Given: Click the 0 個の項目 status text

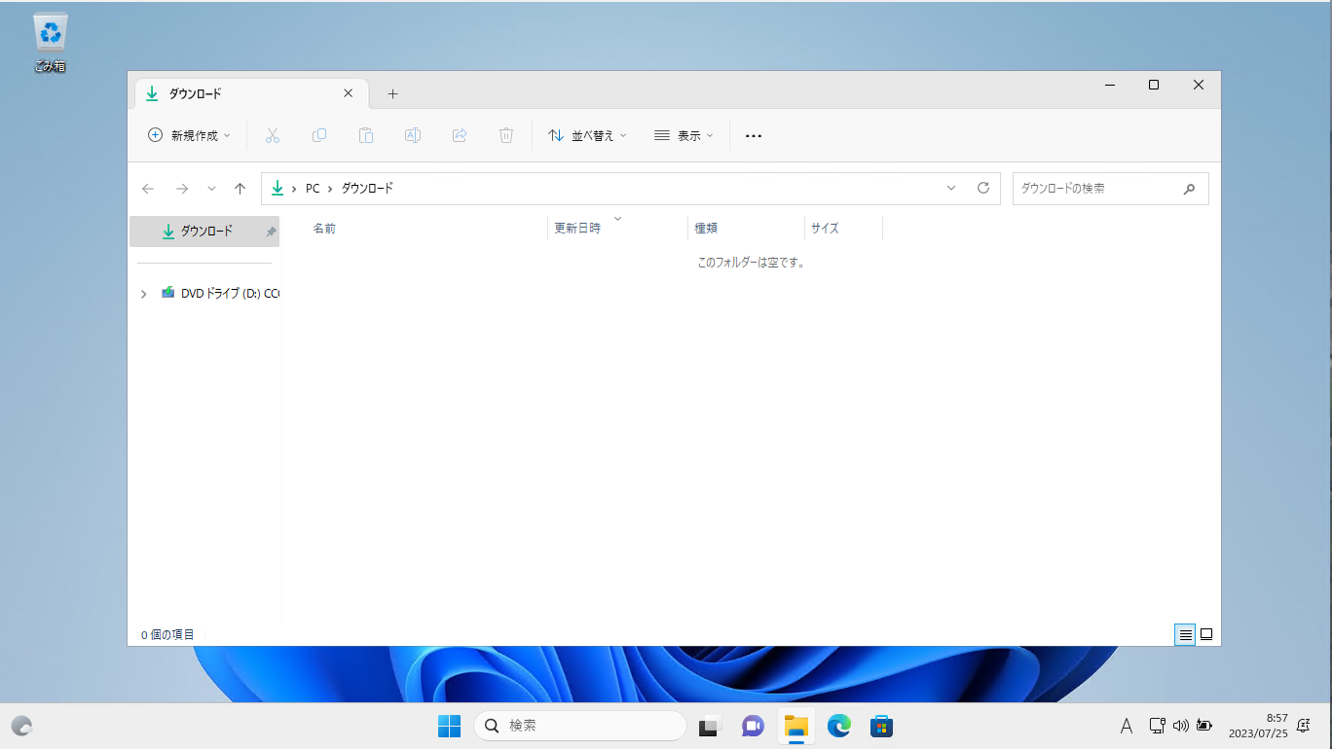Looking at the screenshot, I should [x=167, y=634].
